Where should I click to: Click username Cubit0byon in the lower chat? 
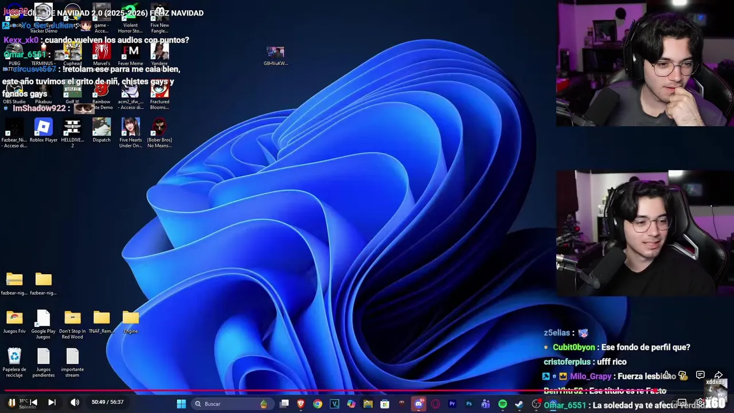[x=573, y=347]
